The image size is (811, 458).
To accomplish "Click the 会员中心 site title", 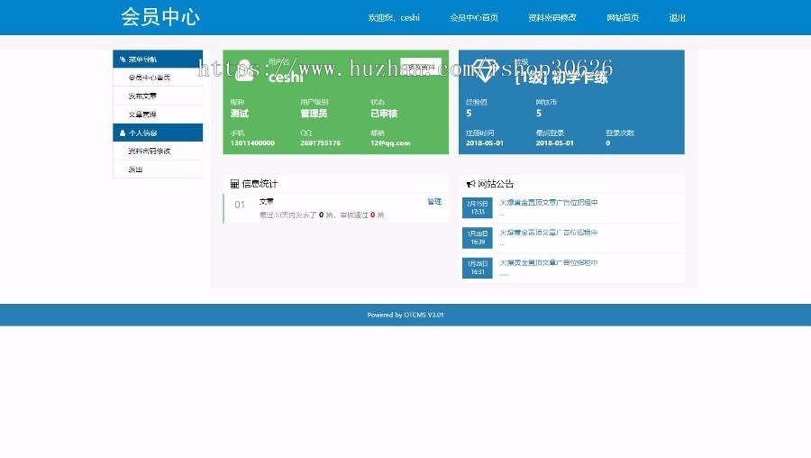I will click(160, 17).
